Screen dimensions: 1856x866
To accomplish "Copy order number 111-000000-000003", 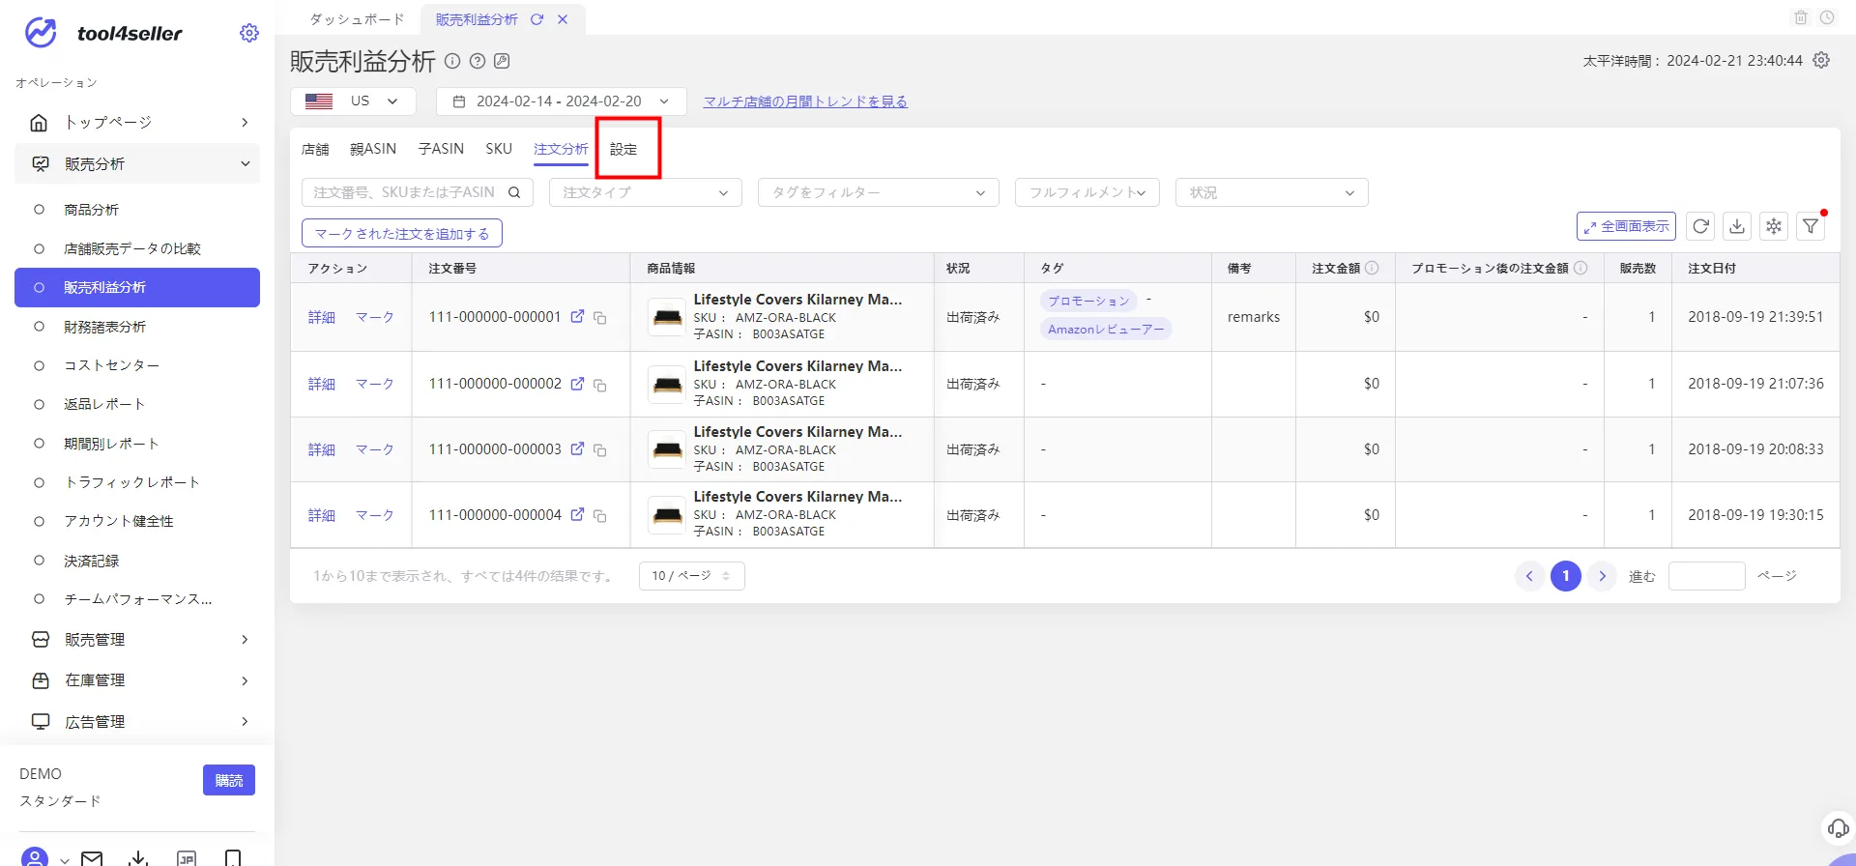I will pos(600,450).
